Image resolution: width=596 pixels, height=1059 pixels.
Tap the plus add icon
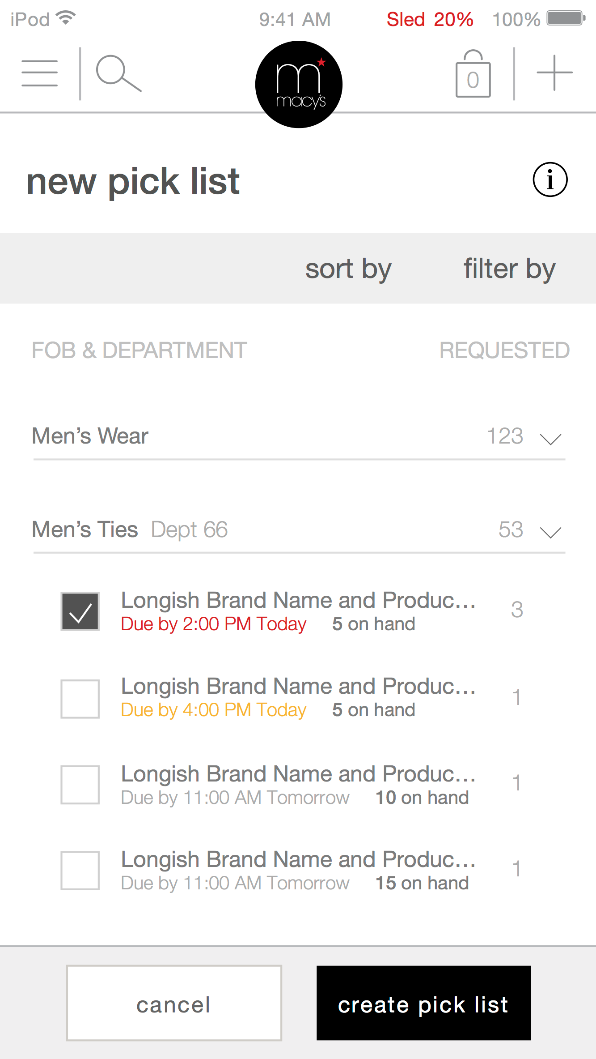pos(554,73)
